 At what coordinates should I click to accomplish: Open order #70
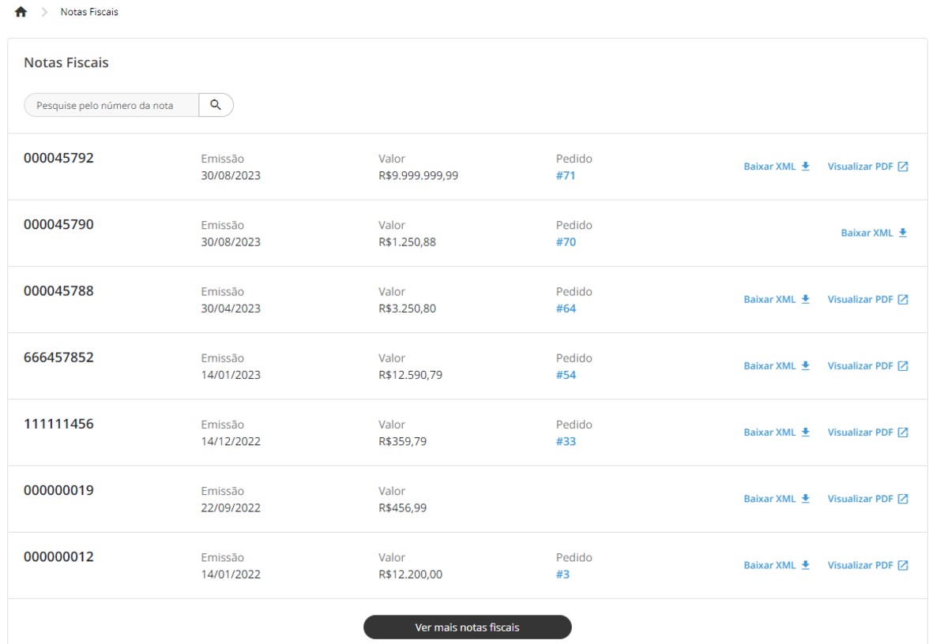566,241
